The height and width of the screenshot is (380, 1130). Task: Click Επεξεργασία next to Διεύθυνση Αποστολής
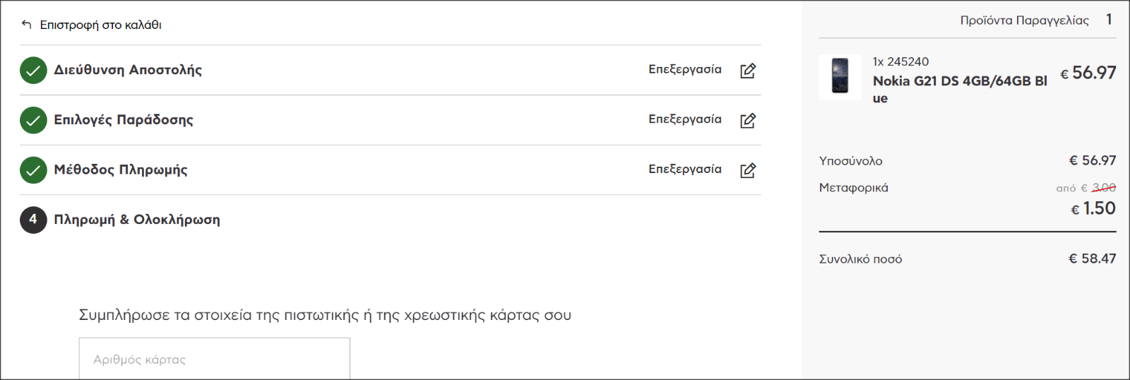685,69
